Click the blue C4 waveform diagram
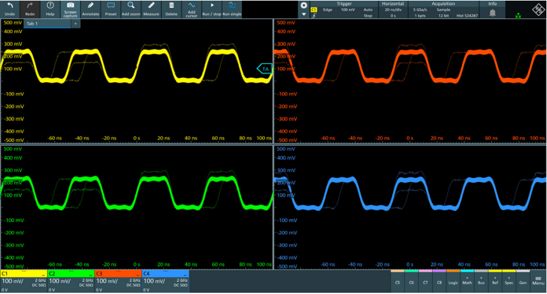547x294 pixels. coord(411,207)
